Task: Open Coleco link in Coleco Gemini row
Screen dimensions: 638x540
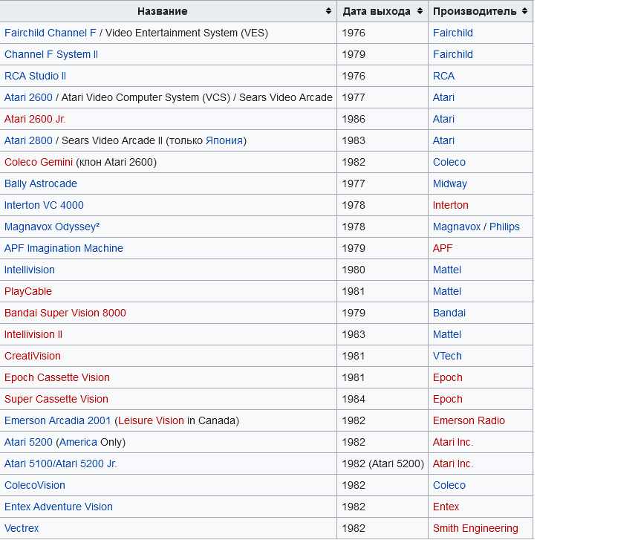Action: pyautogui.click(x=449, y=163)
